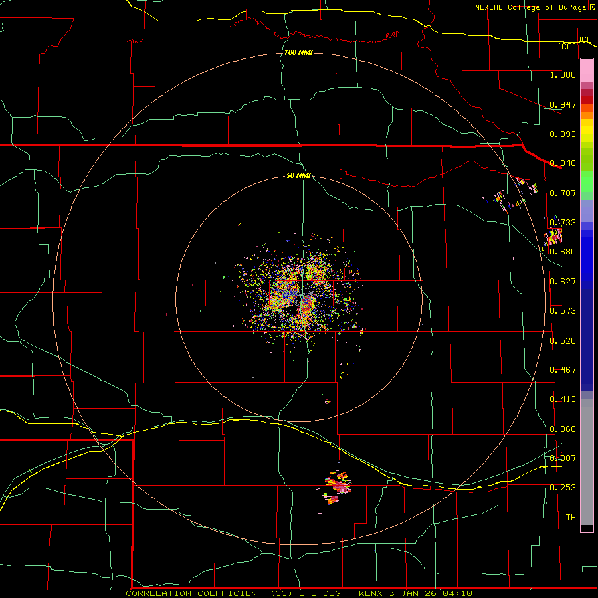The width and height of the screenshot is (598, 598).
Task: Click the "TH" threshold label
Action: point(571,518)
